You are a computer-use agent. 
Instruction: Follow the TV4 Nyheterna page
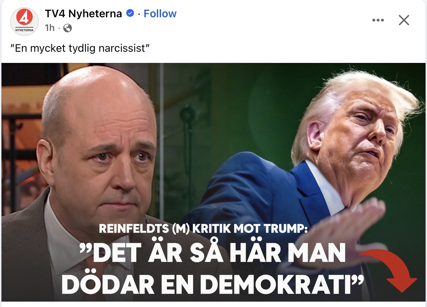pos(160,13)
